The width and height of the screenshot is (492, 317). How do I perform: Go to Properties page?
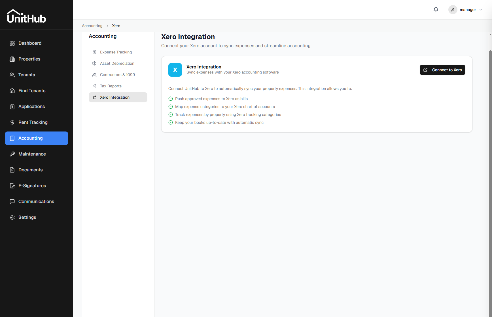pos(37,59)
